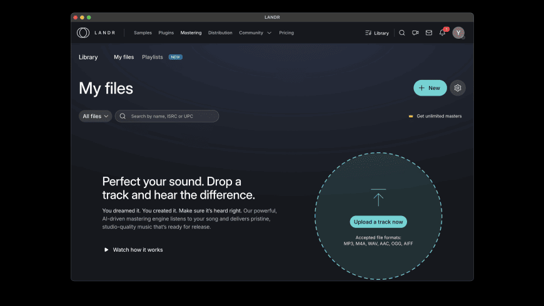This screenshot has width=544, height=306.
Task: Click the Library heading in the sub navigation
Action: 88,57
